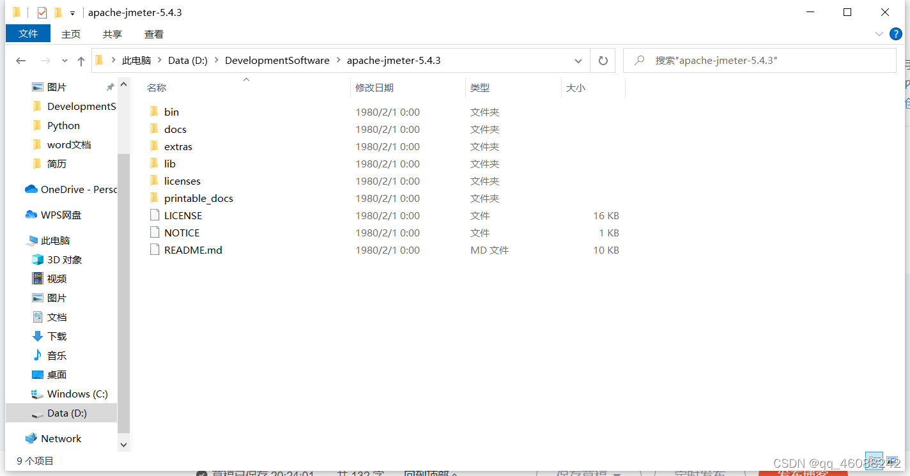Screen dimensions: 910x476
Task: Expand breadcrumb chevron after DevelopmentSoftware
Action: (x=338, y=61)
